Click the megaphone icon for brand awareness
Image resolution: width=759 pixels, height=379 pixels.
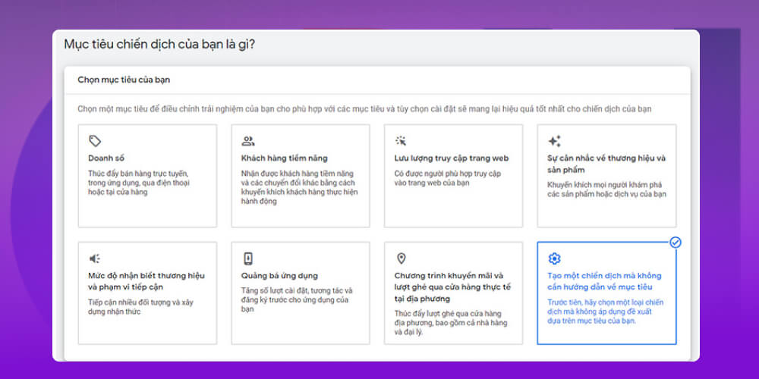95,258
